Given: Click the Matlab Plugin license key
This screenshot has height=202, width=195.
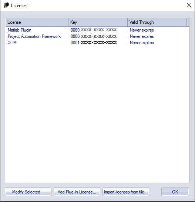Looking at the screenshot, I should [x=94, y=30].
